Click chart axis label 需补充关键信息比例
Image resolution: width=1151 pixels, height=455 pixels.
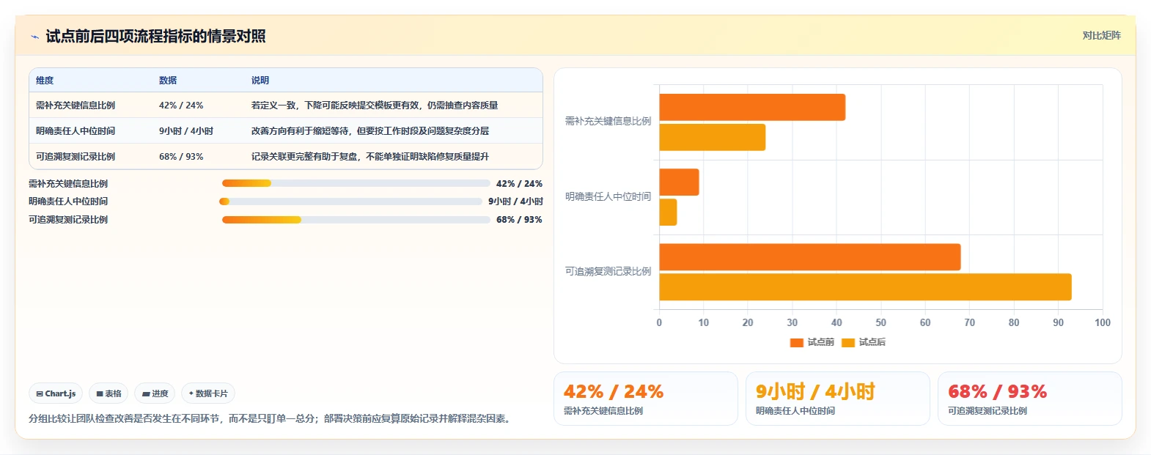[608, 122]
